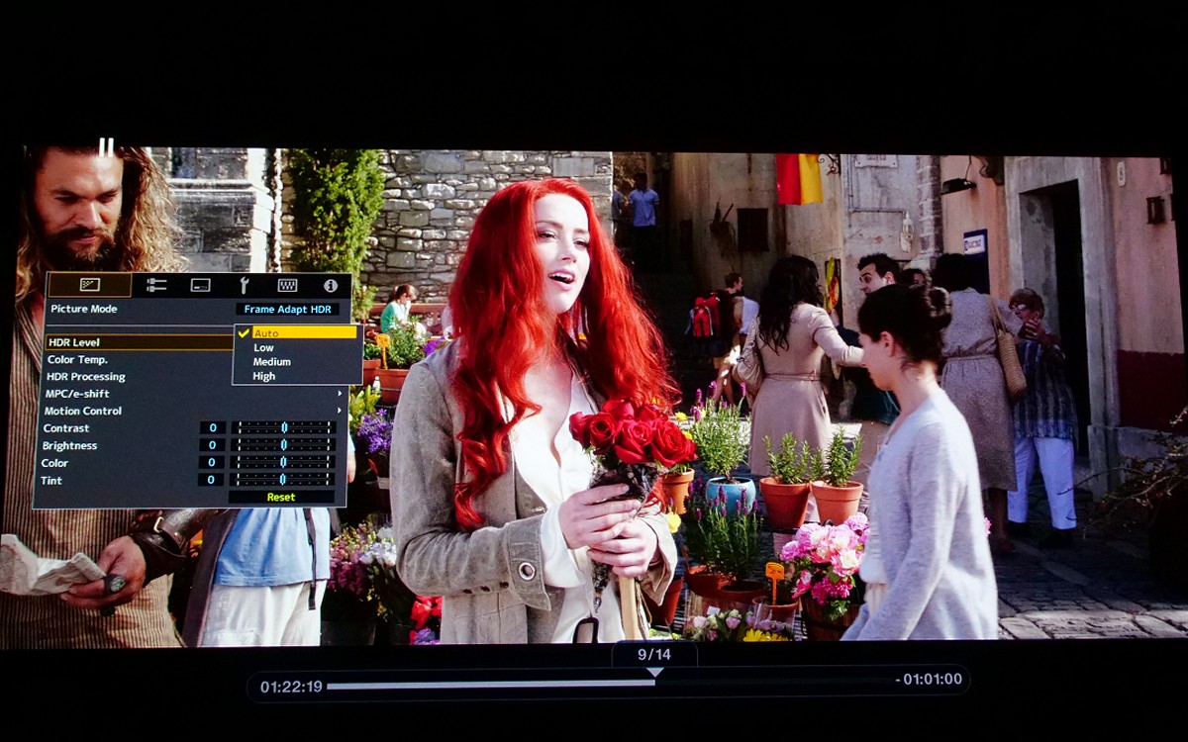Choose High HDR Level option
This screenshot has width=1188, height=742.
[x=264, y=376]
